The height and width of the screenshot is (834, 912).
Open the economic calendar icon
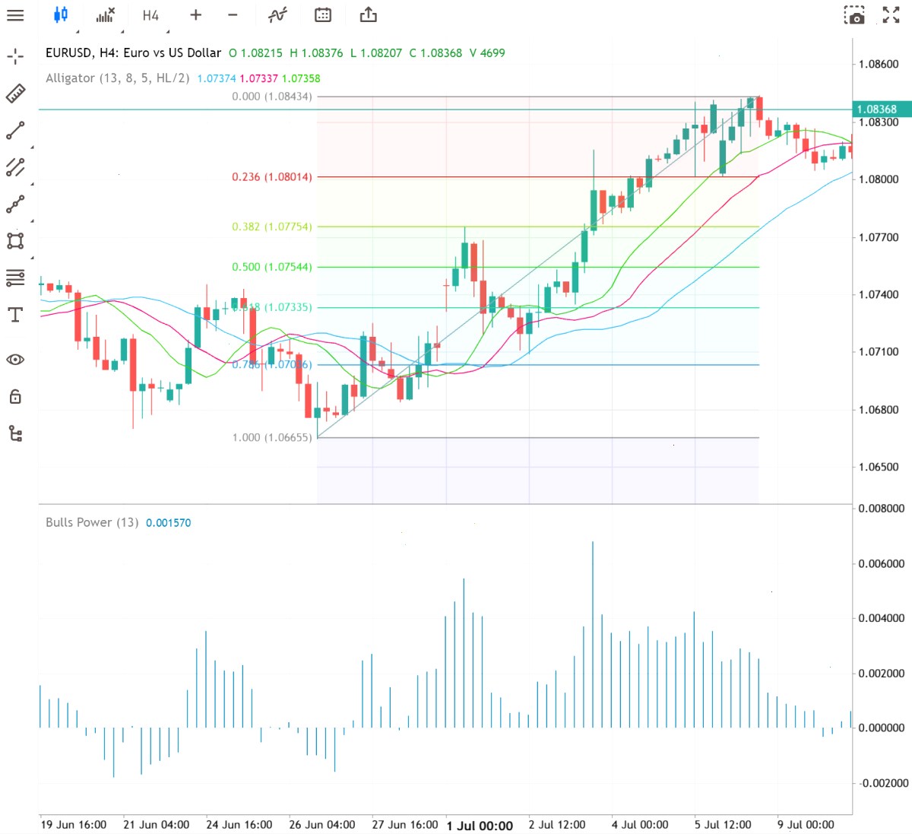pyautogui.click(x=323, y=14)
